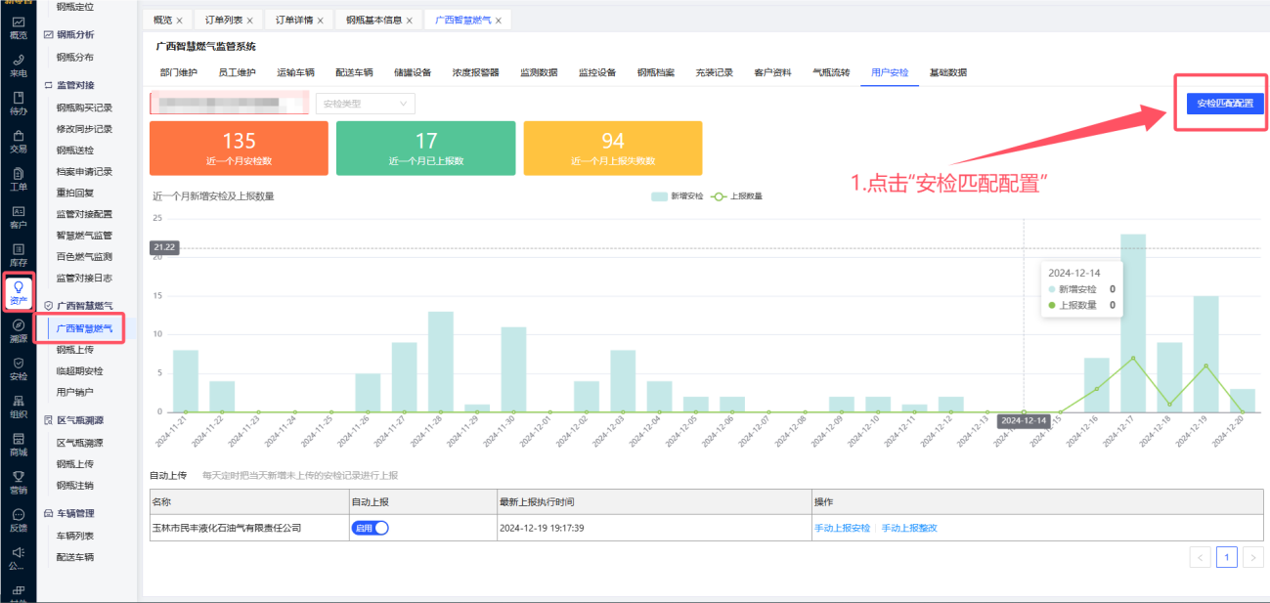Open 钢瓶注销 in the sidebar
The image size is (1270, 603).
click(74, 485)
